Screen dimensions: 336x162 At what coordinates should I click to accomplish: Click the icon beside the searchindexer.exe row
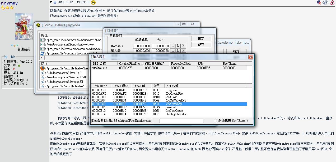pyautogui.click(x=42, y=44)
